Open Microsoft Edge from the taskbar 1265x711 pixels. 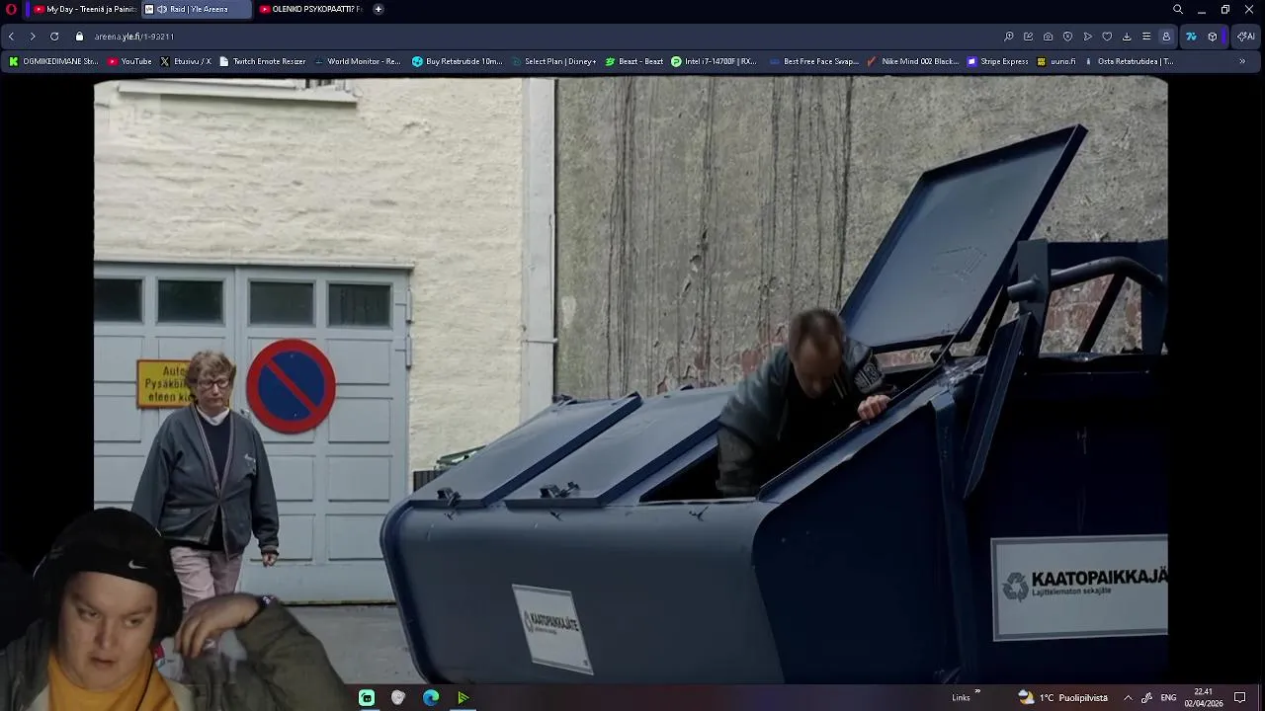(x=431, y=698)
